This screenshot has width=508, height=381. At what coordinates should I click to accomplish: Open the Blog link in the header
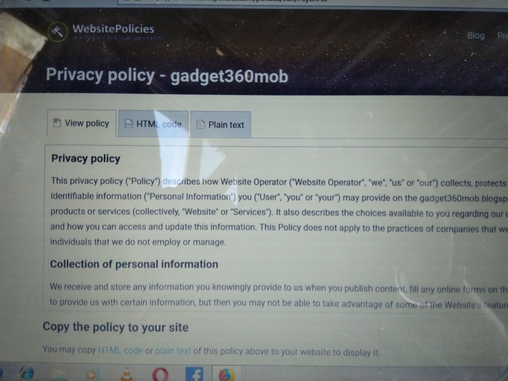pos(476,35)
